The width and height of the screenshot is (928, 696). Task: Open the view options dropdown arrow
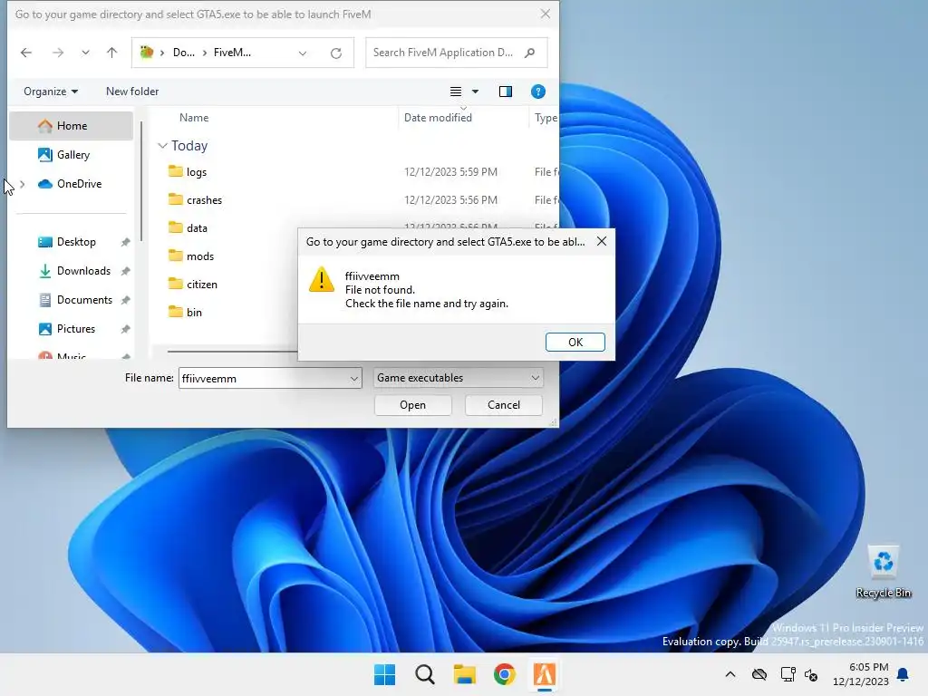475,92
